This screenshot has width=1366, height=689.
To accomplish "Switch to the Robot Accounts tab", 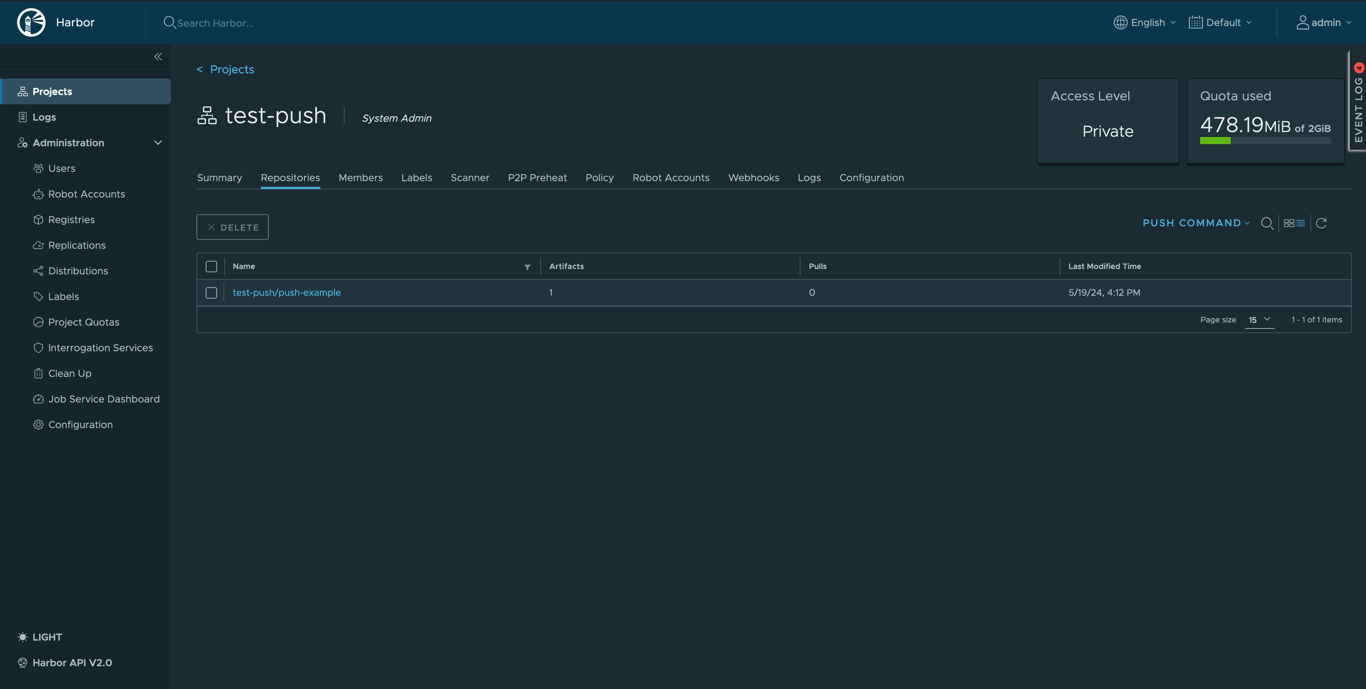I will [670, 178].
